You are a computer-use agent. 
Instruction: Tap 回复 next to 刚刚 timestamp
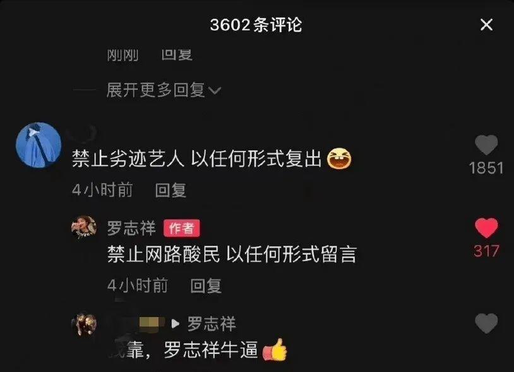tap(177, 54)
